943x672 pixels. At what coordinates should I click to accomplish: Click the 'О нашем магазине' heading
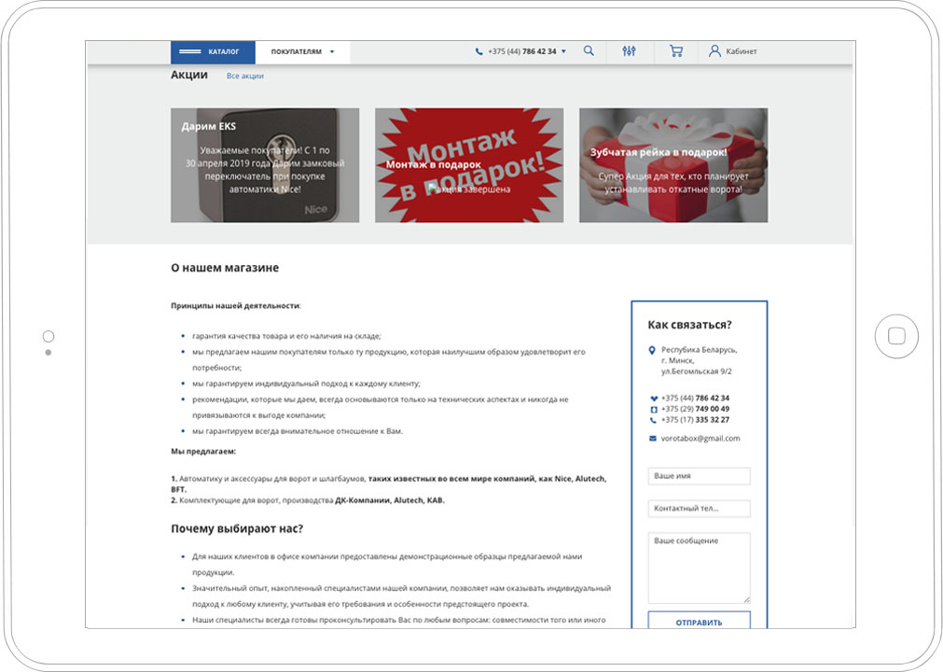pos(225,268)
